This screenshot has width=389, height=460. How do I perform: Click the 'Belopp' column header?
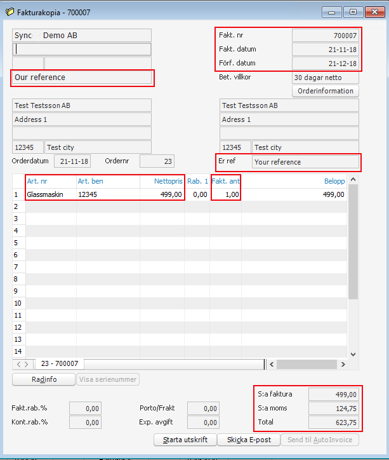click(x=334, y=181)
